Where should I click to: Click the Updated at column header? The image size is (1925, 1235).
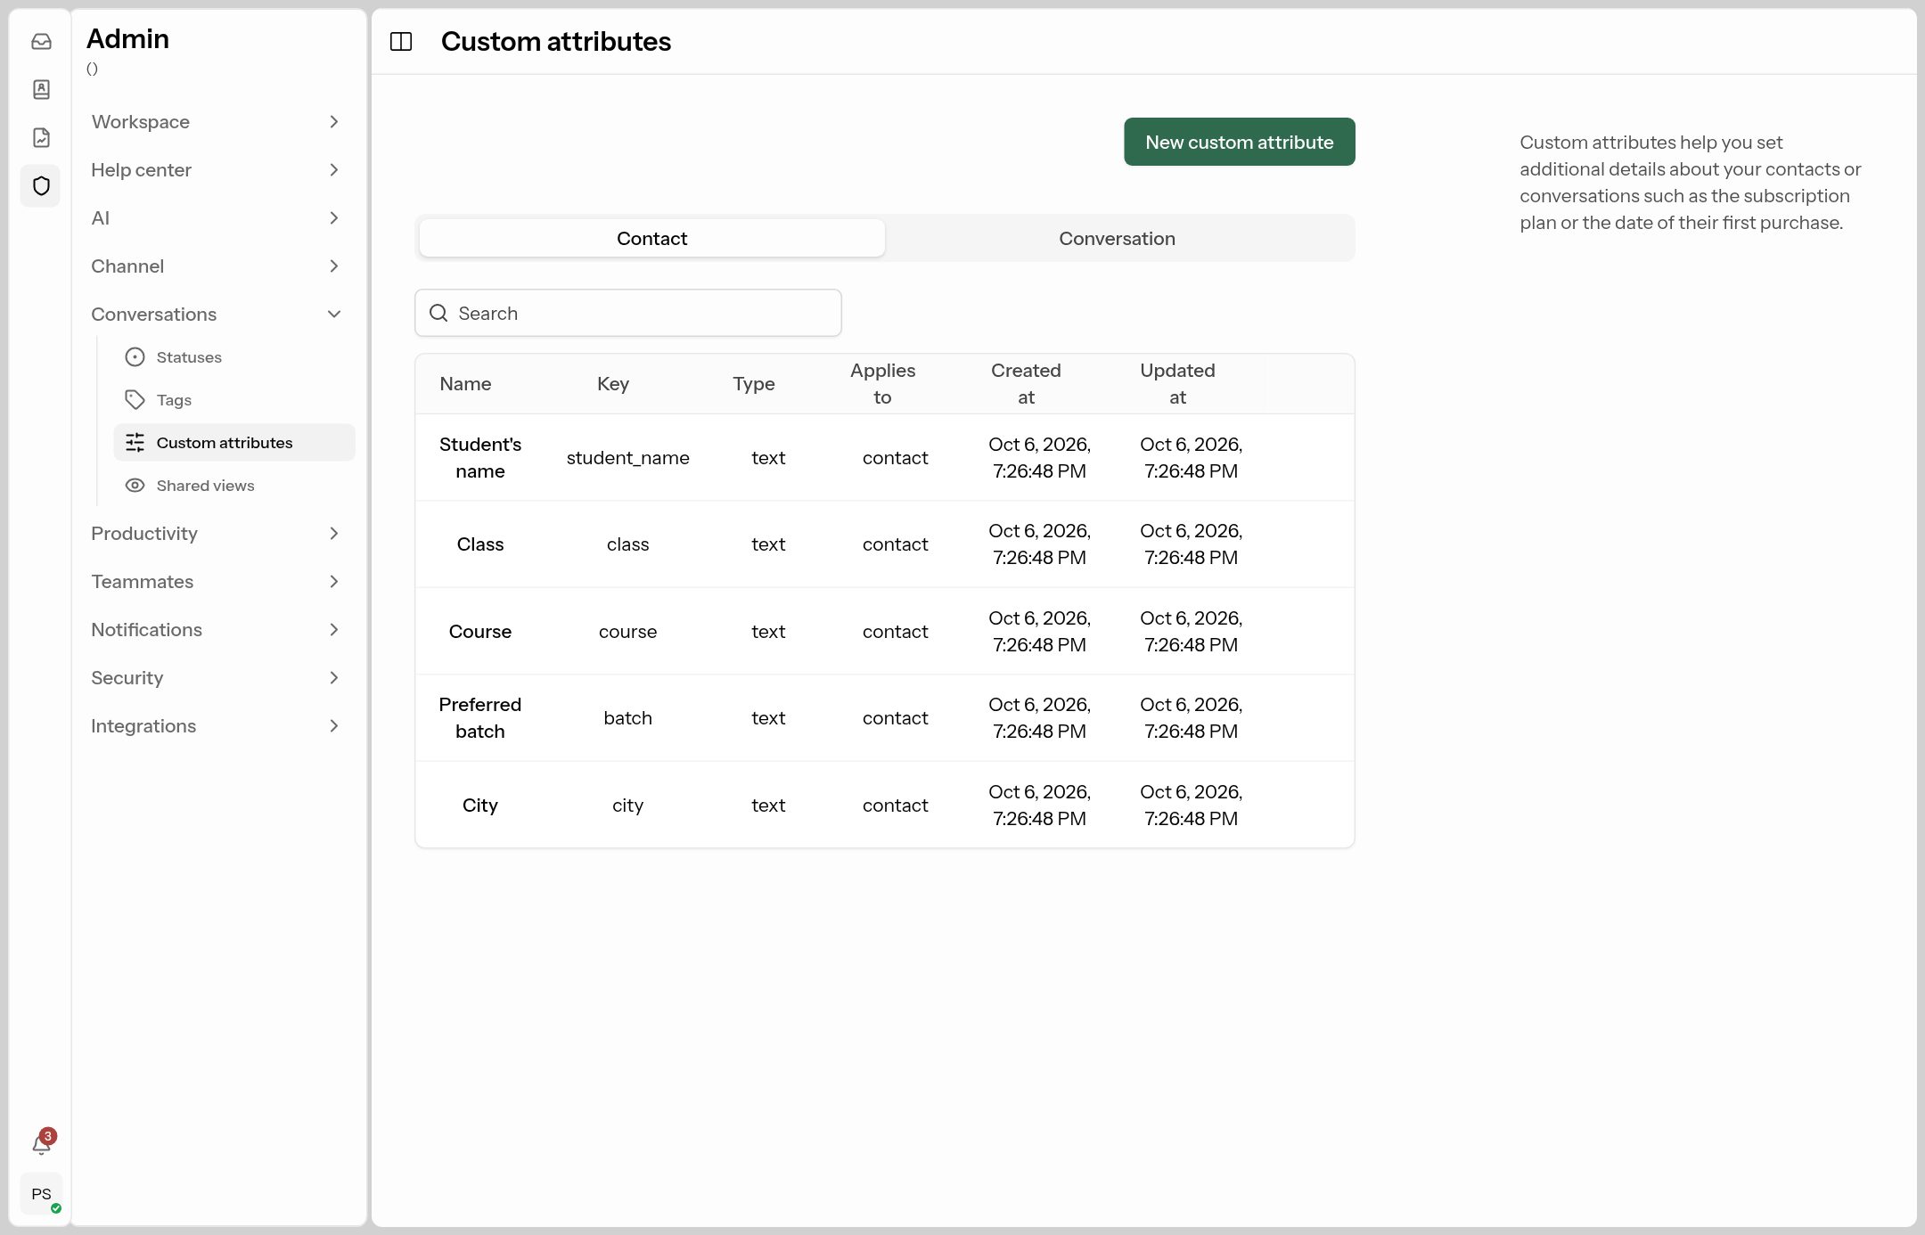coord(1177,384)
